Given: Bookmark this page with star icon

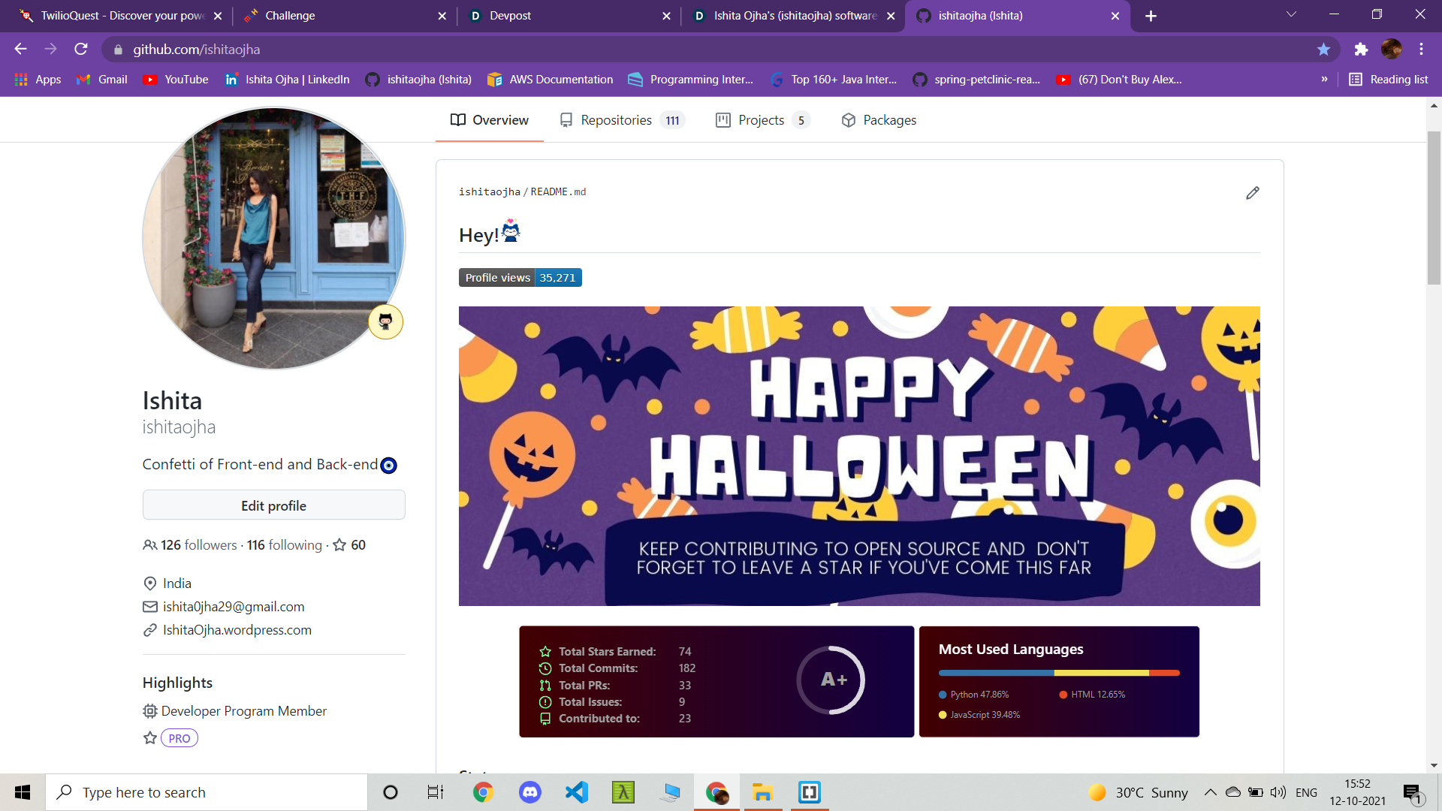Looking at the screenshot, I should 1323,50.
